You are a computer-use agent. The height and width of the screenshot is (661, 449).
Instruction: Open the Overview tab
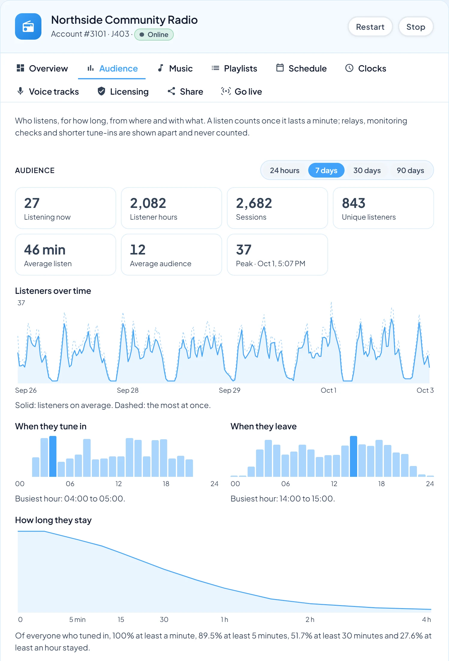coord(42,69)
